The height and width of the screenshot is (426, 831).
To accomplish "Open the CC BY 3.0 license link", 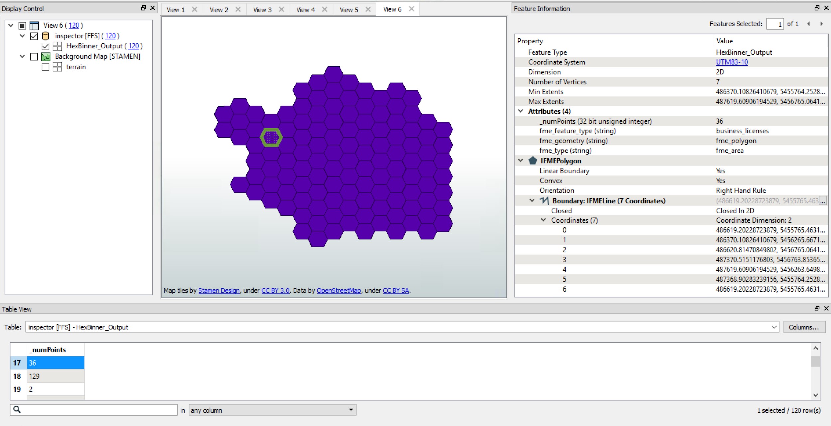I will click(x=275, y=290).
